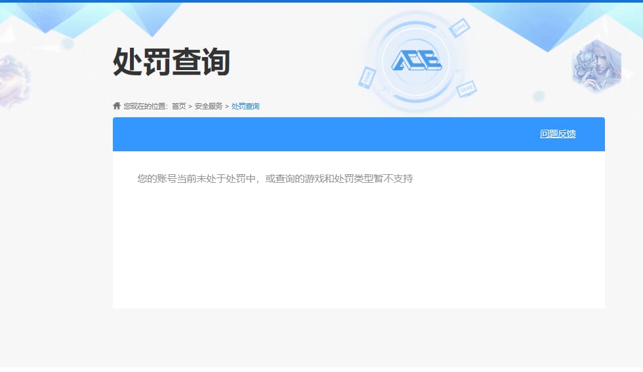
Task: Click the ACE logo emblem
Action: point(416,60)
